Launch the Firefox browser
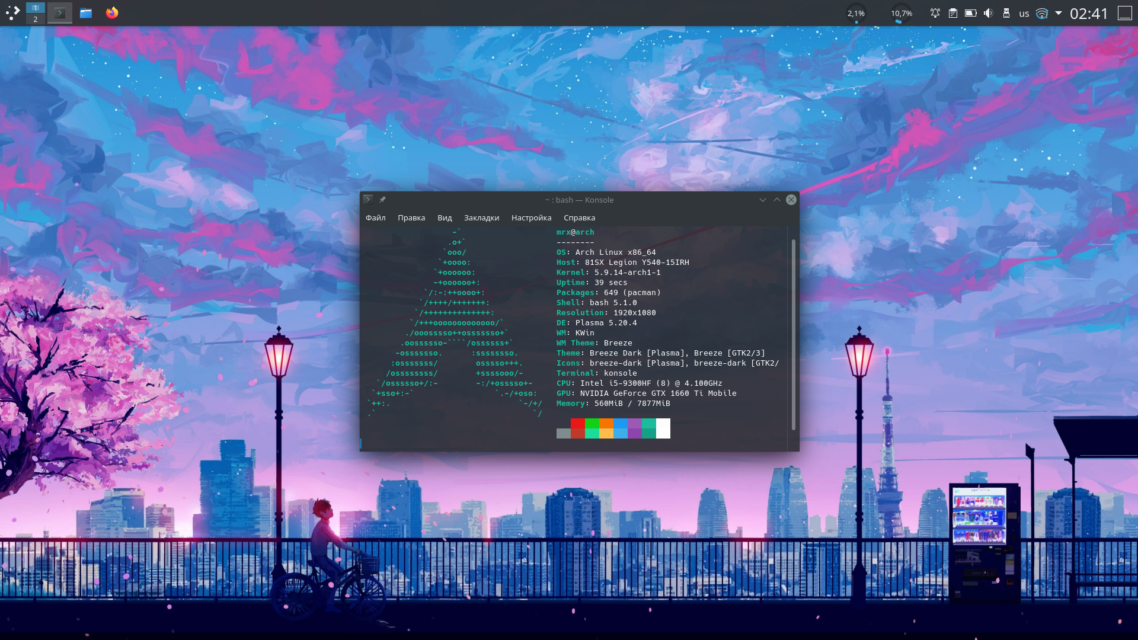 point(112,12)
